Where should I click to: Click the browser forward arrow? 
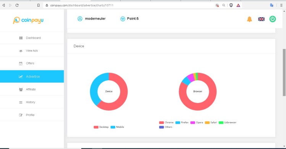click(x=10, y=5)
